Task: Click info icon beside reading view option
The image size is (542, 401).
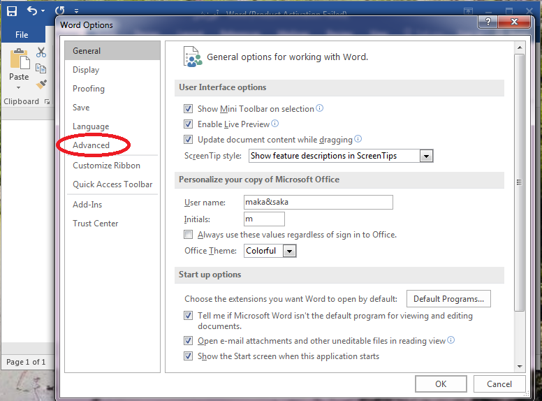Action: point(451,340)
